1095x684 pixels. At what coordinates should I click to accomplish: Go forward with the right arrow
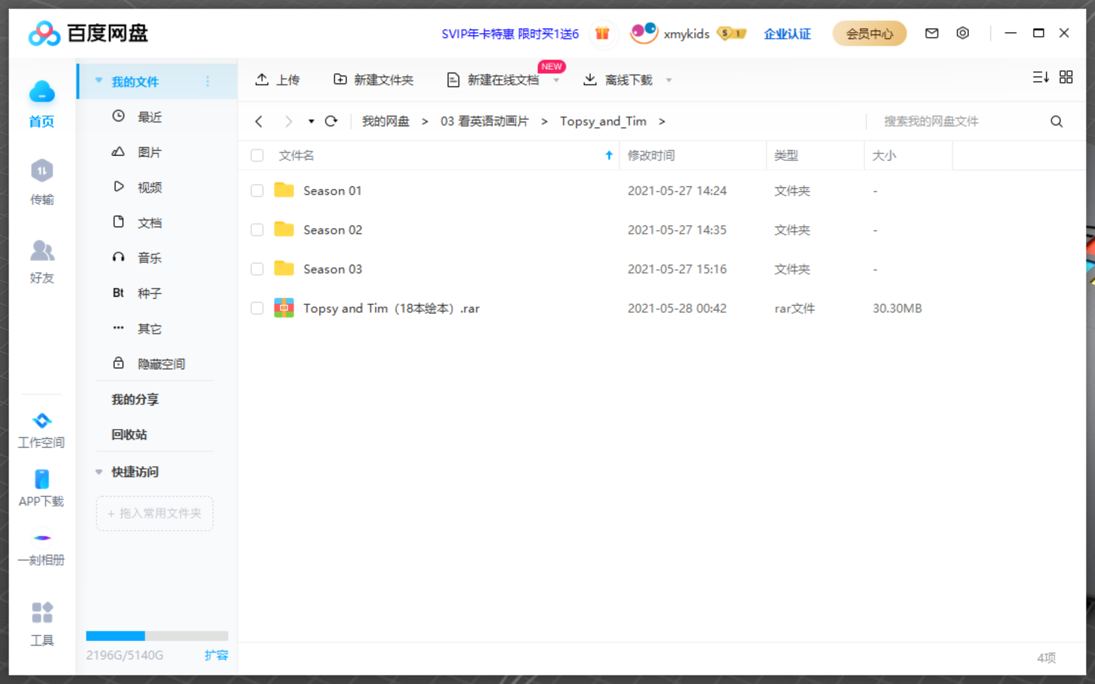288,122
